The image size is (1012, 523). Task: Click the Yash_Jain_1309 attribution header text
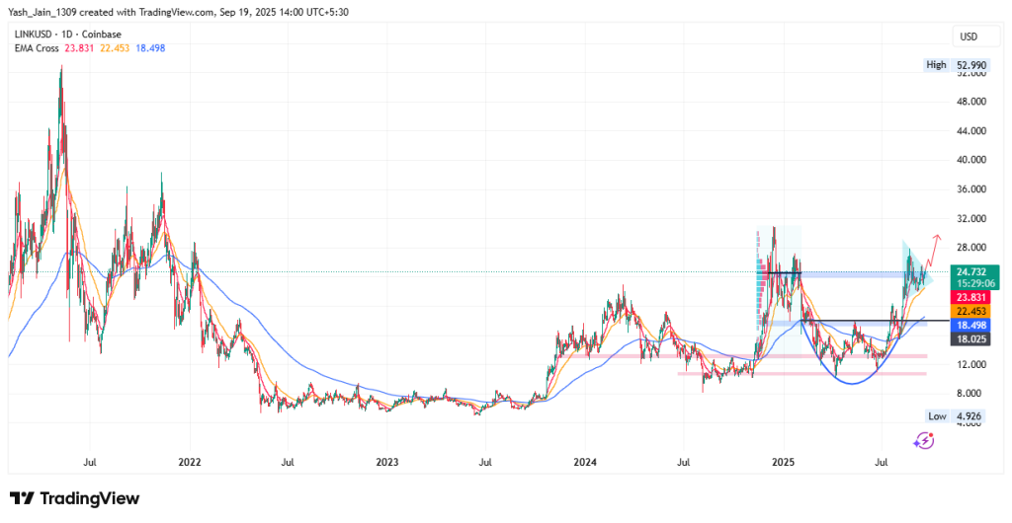coord(178,12)
